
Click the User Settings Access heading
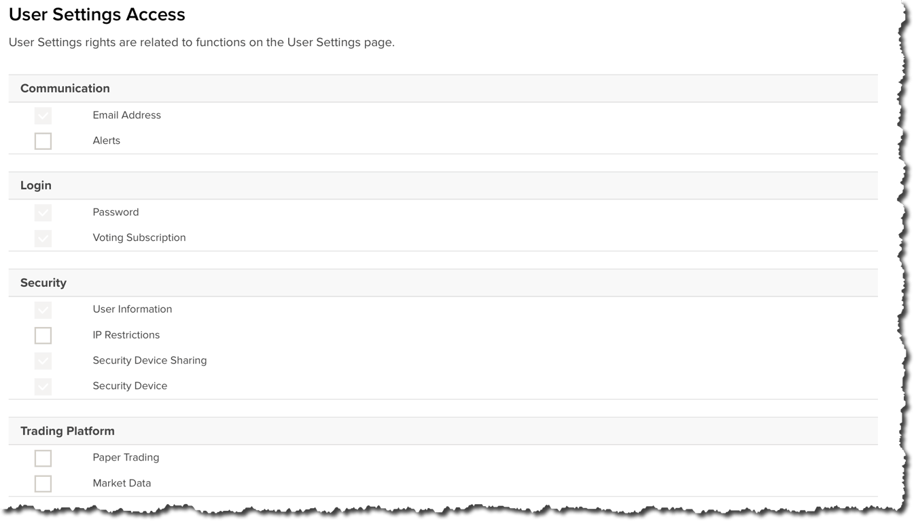pos(97,14)
